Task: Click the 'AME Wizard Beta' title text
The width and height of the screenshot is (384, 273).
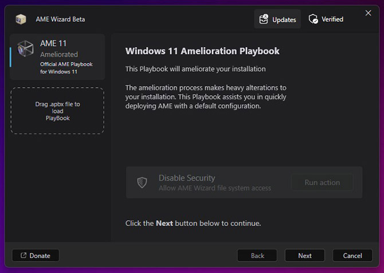Action: tap(61, 19)
